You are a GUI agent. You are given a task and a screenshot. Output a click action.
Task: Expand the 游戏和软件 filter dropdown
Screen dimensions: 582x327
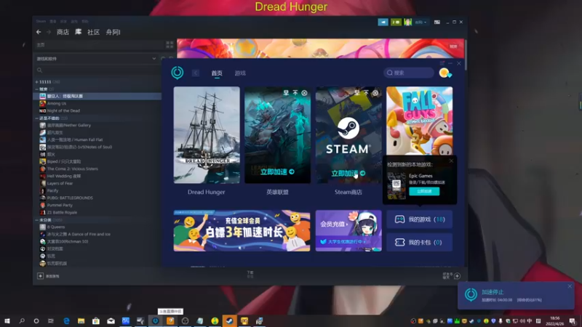coord(154,59)
